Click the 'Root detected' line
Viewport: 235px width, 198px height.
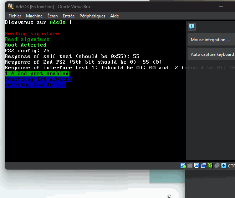[x=25, y=45]
